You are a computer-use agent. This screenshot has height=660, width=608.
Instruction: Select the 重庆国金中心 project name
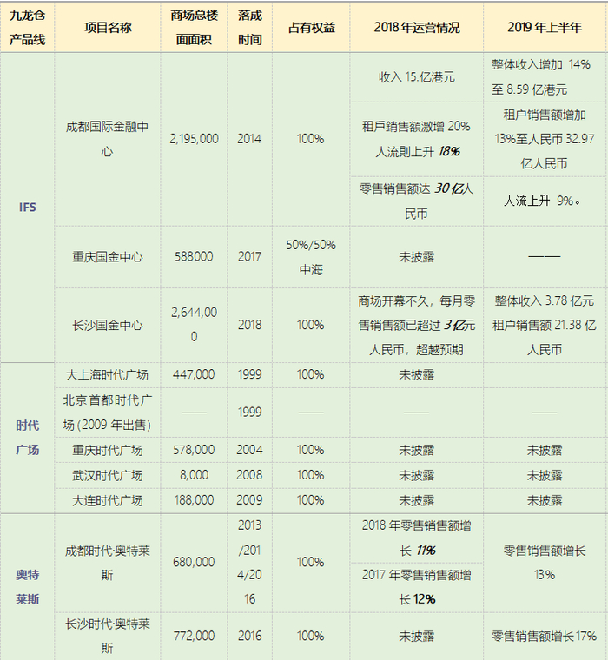(108, 257)
